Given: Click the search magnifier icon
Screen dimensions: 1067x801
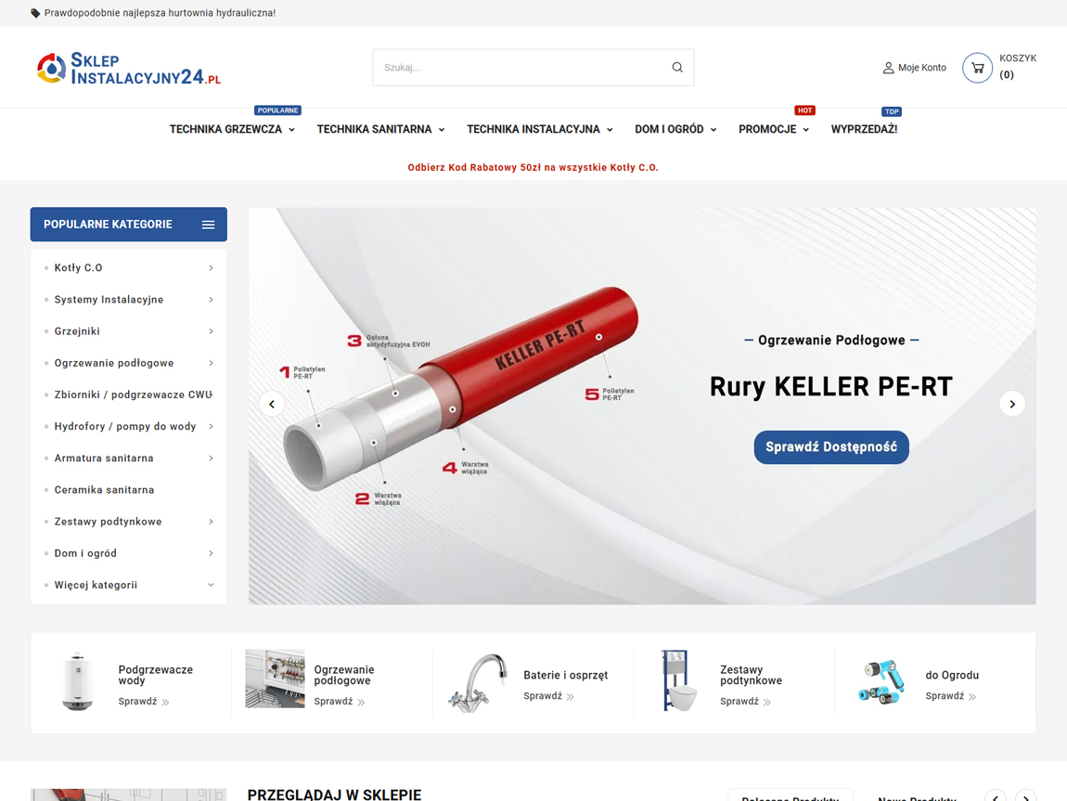Looking at the screenshot, I should (x=677, y=68).
